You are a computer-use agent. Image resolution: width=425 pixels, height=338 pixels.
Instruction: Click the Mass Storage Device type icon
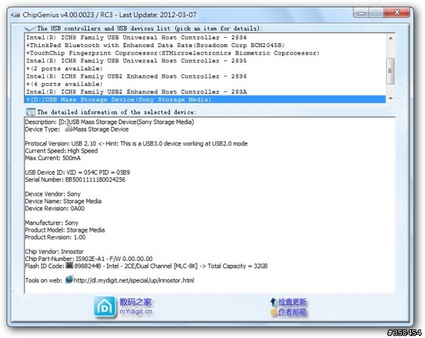(69, 129)
